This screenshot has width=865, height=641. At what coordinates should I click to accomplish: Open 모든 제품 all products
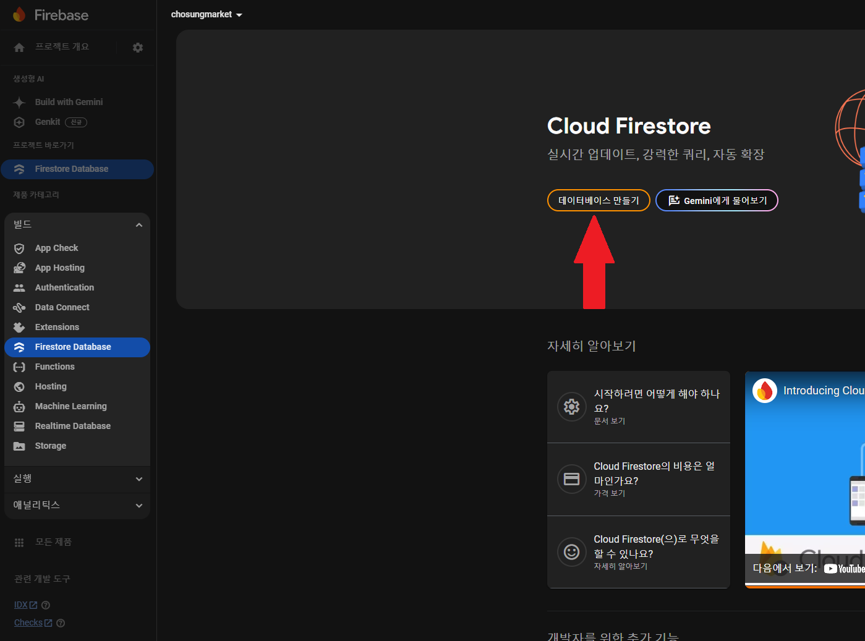[x=53, y=542]
